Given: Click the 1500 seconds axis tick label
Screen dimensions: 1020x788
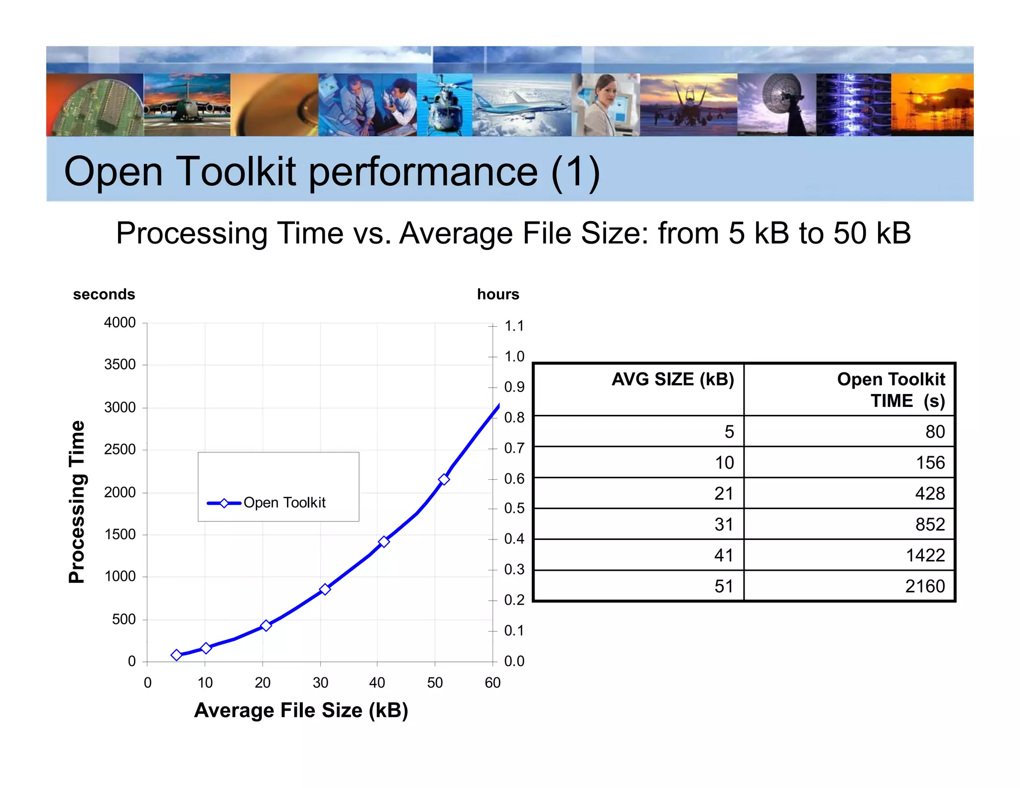Looking at the screenshot, I should tap(120, 534).
